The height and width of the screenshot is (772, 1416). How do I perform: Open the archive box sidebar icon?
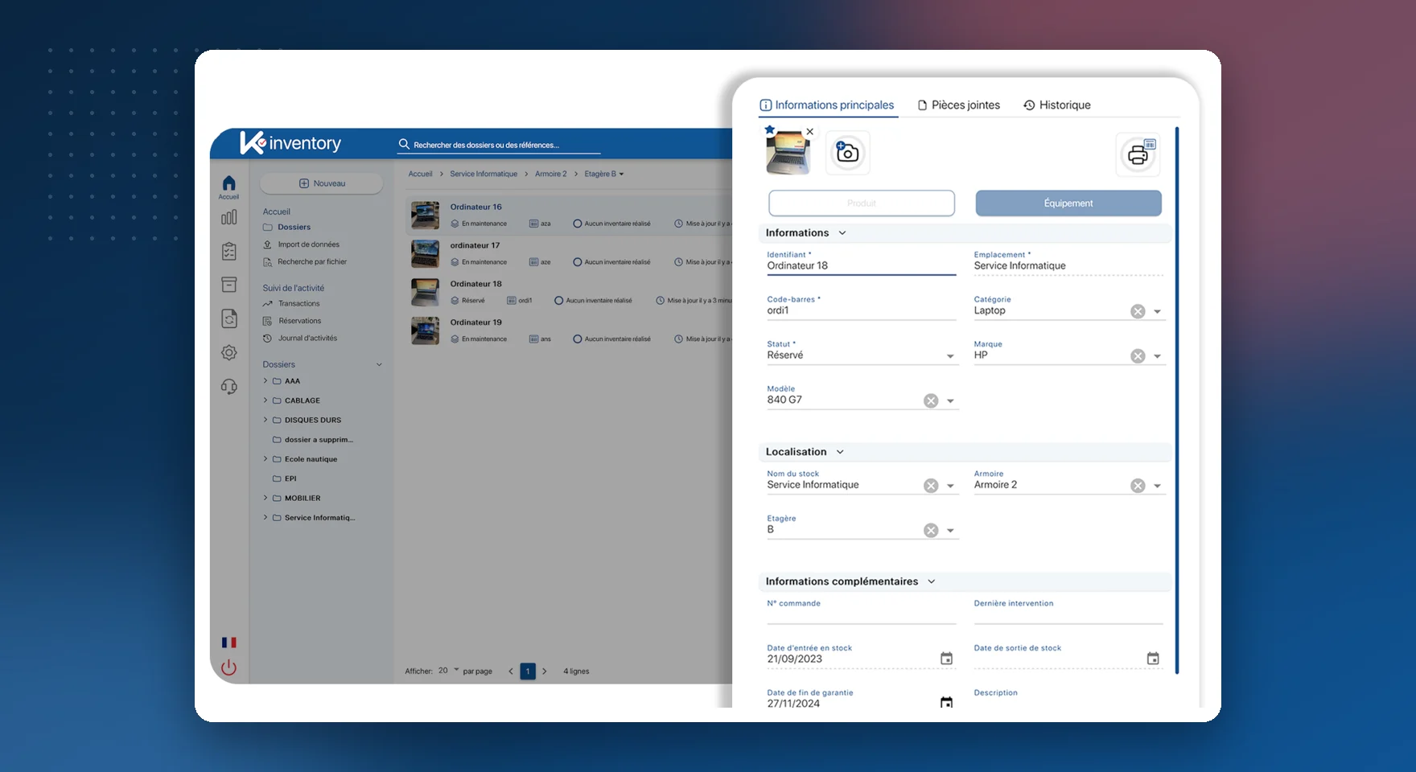[x=229, y=285]
